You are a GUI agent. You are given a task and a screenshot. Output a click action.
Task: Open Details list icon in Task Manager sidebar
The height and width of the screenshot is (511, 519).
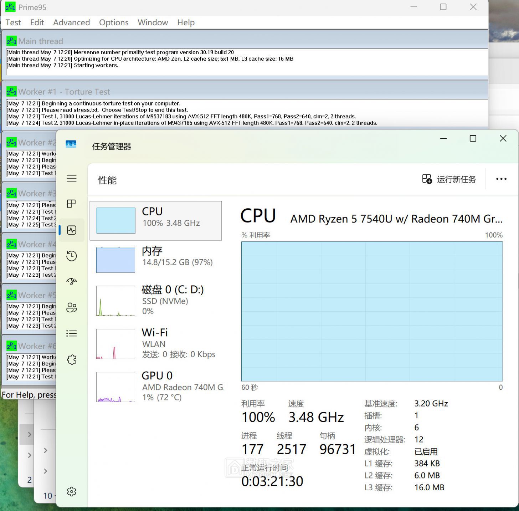[72, 333]
